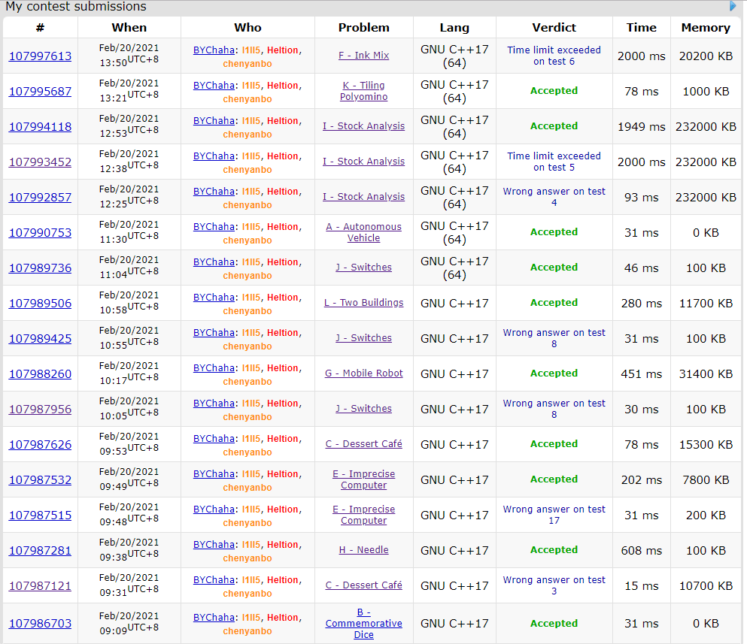Screen dimensions: 747x644
Task: Open problem H - Needle
Action: (364, 550)
